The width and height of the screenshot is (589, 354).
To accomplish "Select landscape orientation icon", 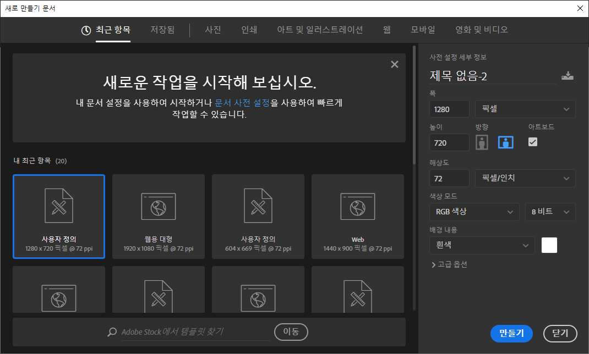I will coord(506,142).
